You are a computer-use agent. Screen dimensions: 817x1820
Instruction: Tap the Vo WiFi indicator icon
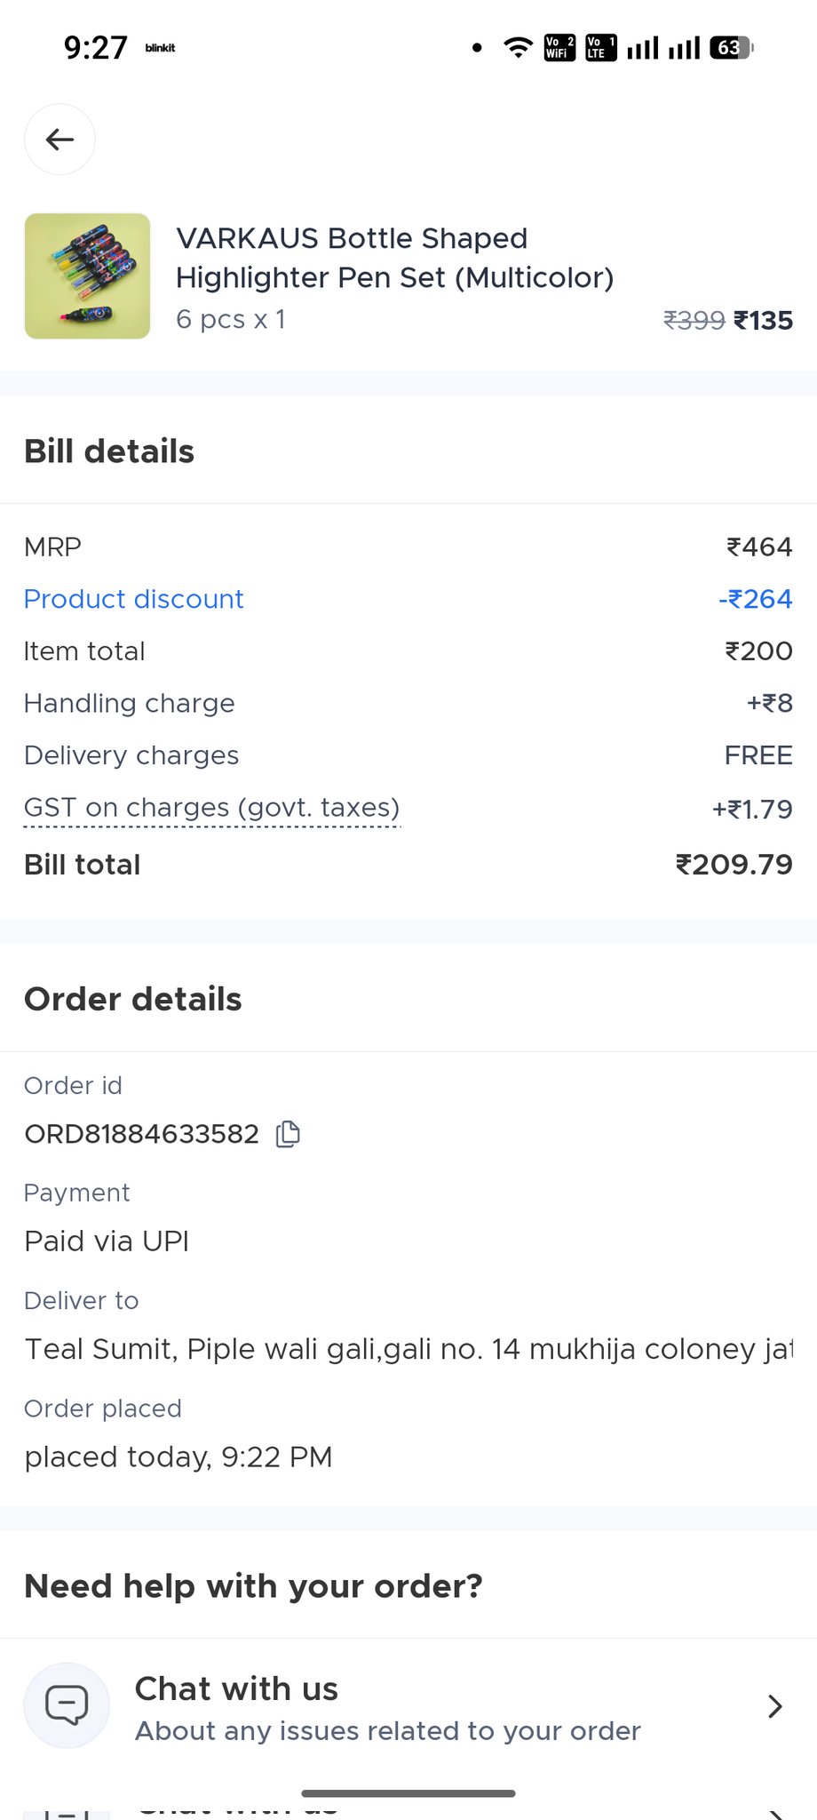coord(559,47)
